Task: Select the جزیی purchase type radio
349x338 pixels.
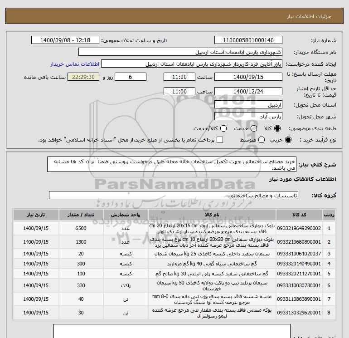Action: click(x=288, y=140)
